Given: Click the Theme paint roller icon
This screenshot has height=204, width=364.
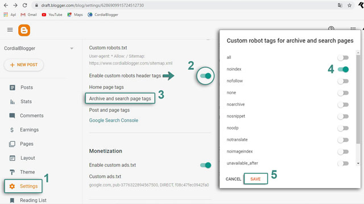Looking at the screenshot, I should 12,172.
